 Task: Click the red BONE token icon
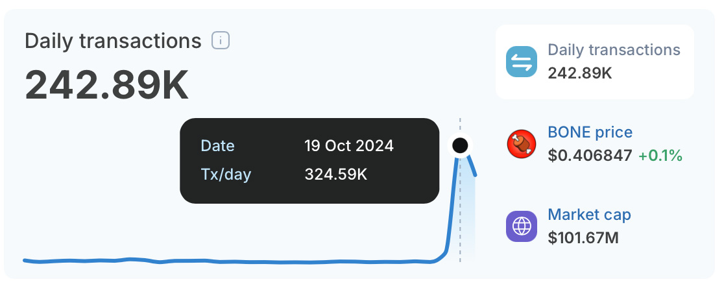click(x=522, y=144)
